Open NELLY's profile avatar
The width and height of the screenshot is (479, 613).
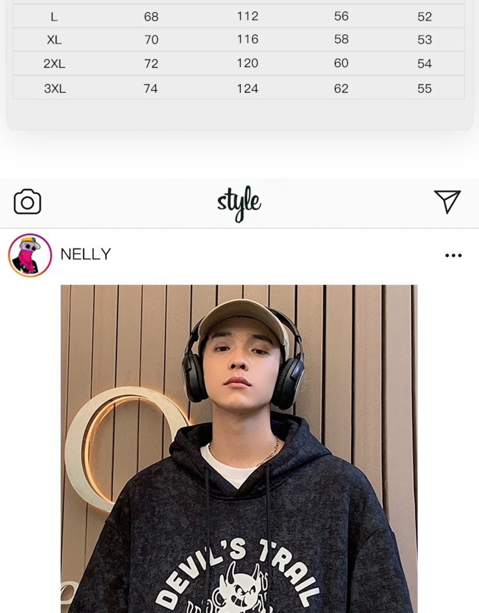click(x=30, y=255)
